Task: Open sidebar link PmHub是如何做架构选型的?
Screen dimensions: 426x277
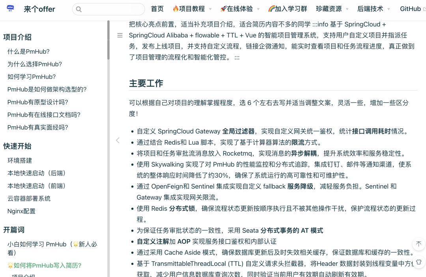Action: (x=47, y=89)
